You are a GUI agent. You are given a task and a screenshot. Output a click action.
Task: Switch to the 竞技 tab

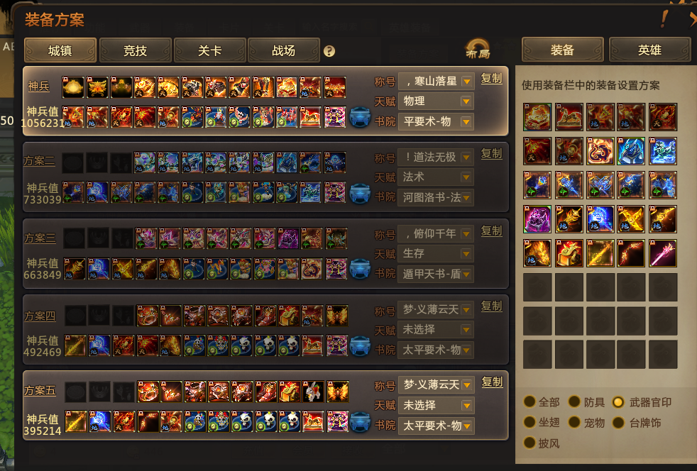click(x=135, y=50)
